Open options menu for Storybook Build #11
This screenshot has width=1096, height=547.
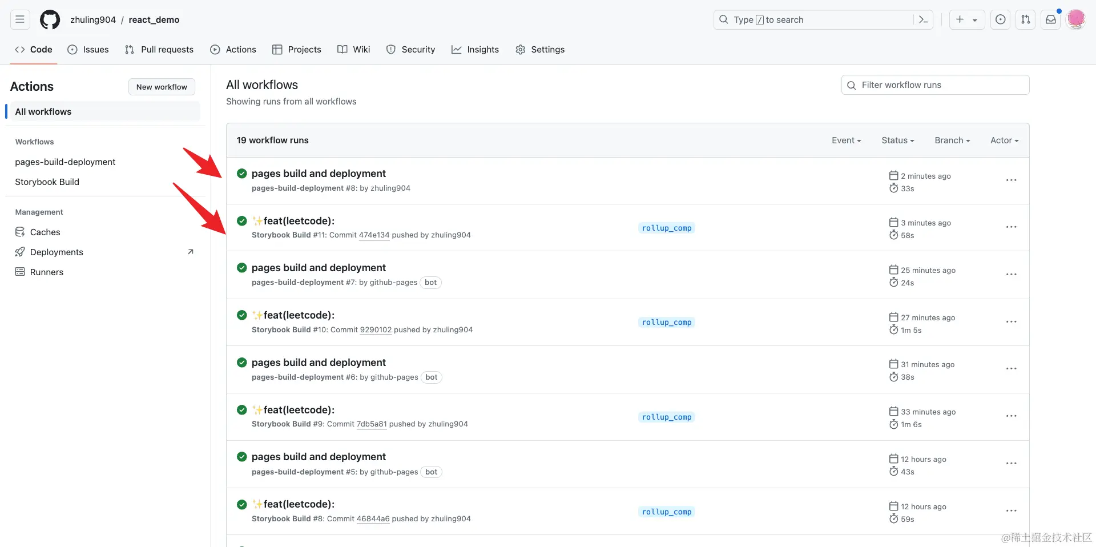pyautogui.click(x=1011, y=227)
